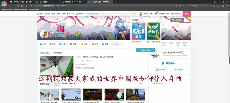
Task: Select the 动态 space tab
Action: tap(53, 44)
